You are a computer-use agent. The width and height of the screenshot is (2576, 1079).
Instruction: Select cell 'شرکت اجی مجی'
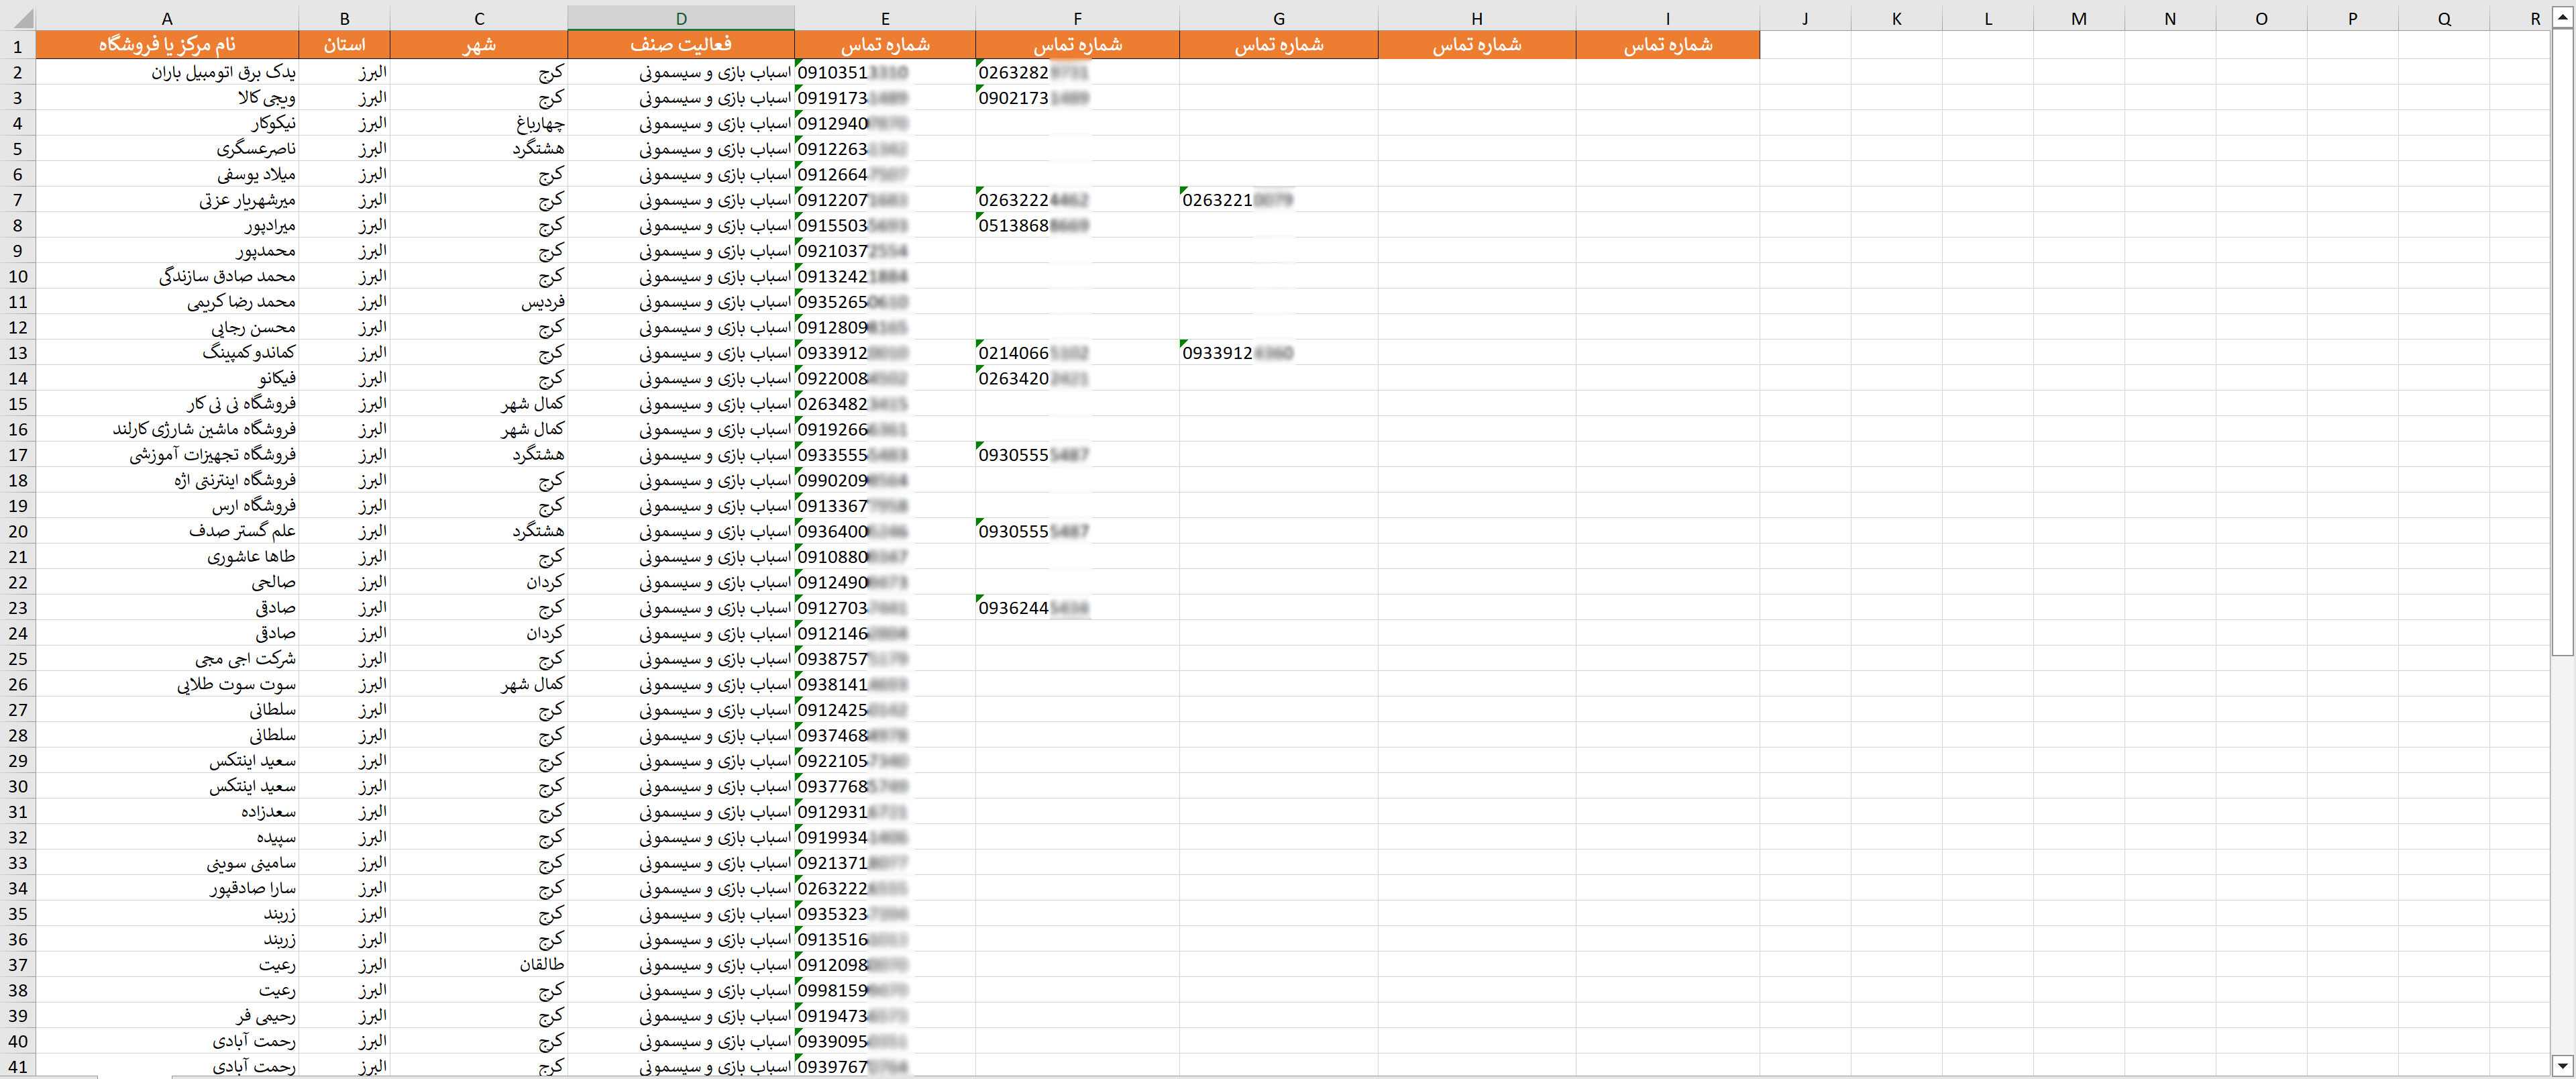(x=167, y=659)
